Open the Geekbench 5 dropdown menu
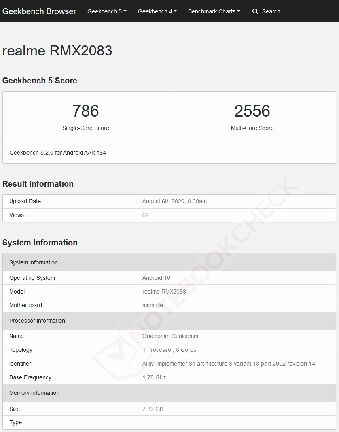This screenshot has width=339, height=432. 107,11
